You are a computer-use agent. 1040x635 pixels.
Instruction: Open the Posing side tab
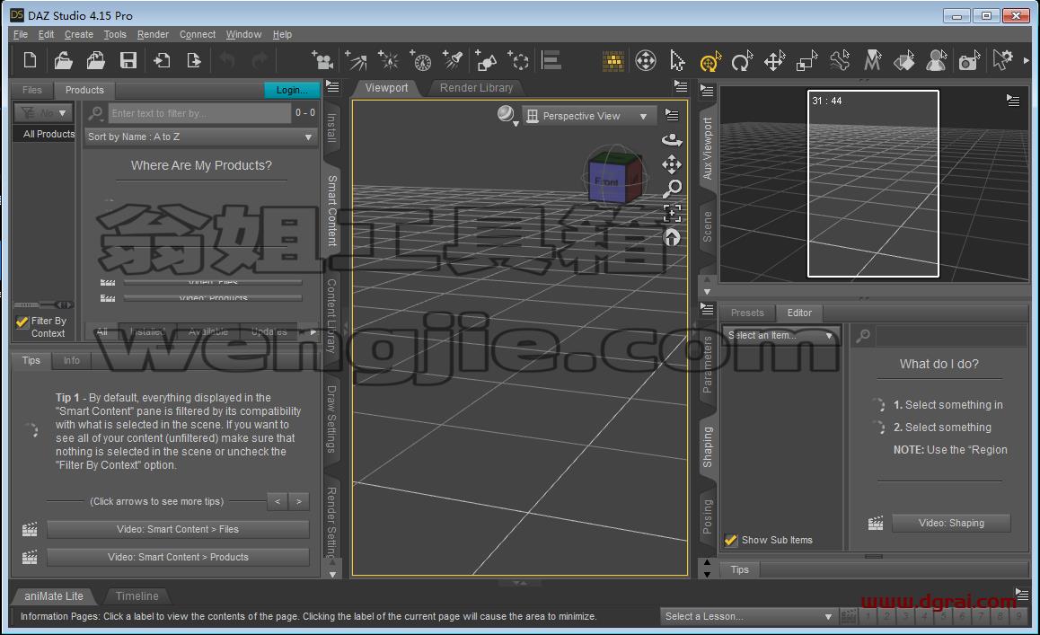(x=708, y=516)
